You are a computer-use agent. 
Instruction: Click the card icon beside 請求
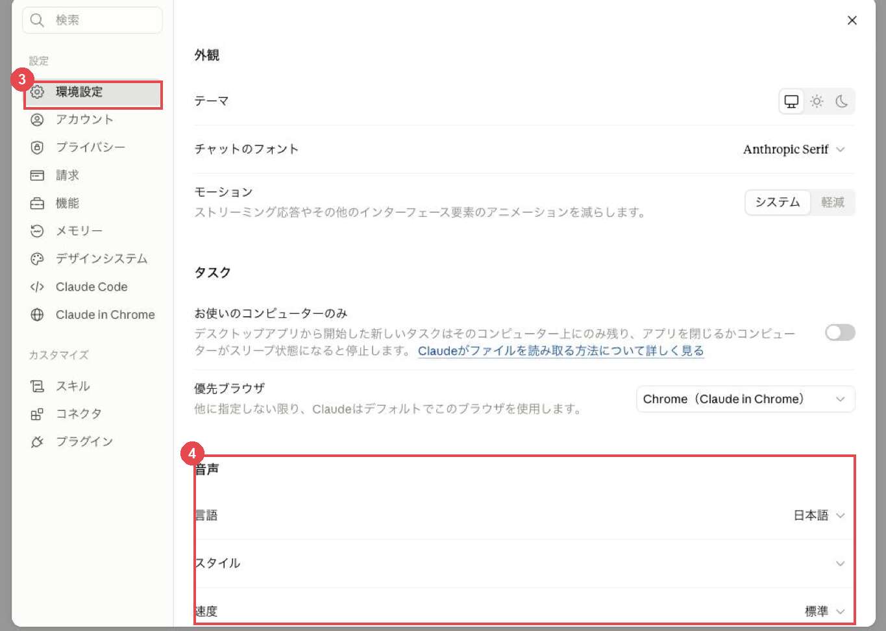click(37, 175)
